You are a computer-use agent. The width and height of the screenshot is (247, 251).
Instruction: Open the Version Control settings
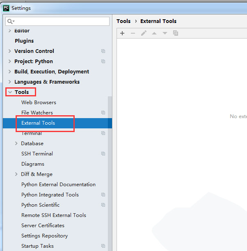34,51
